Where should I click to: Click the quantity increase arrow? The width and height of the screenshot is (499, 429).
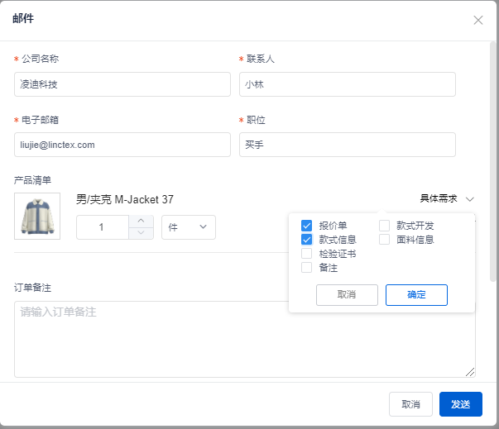tap(141, 221)
